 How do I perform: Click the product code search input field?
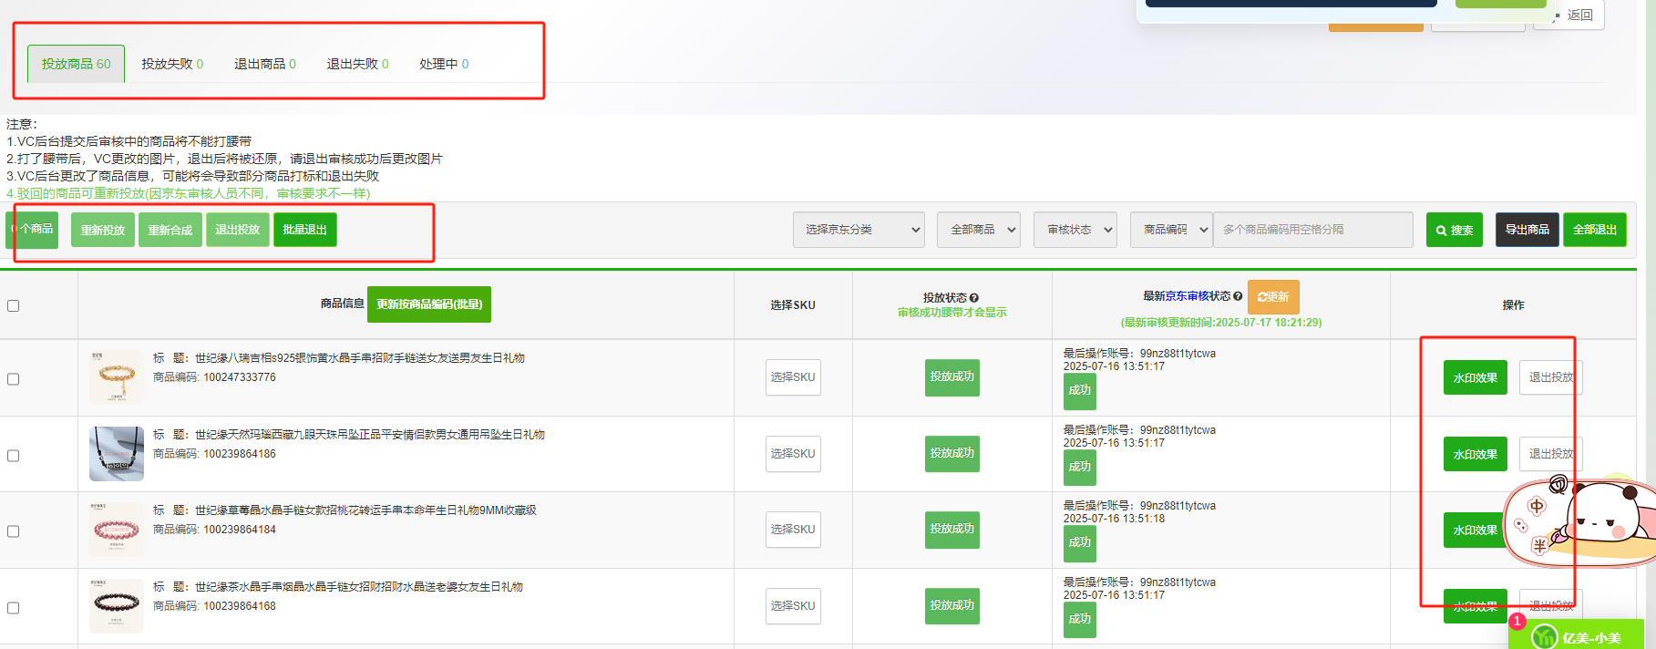[x=1312, y=230]
